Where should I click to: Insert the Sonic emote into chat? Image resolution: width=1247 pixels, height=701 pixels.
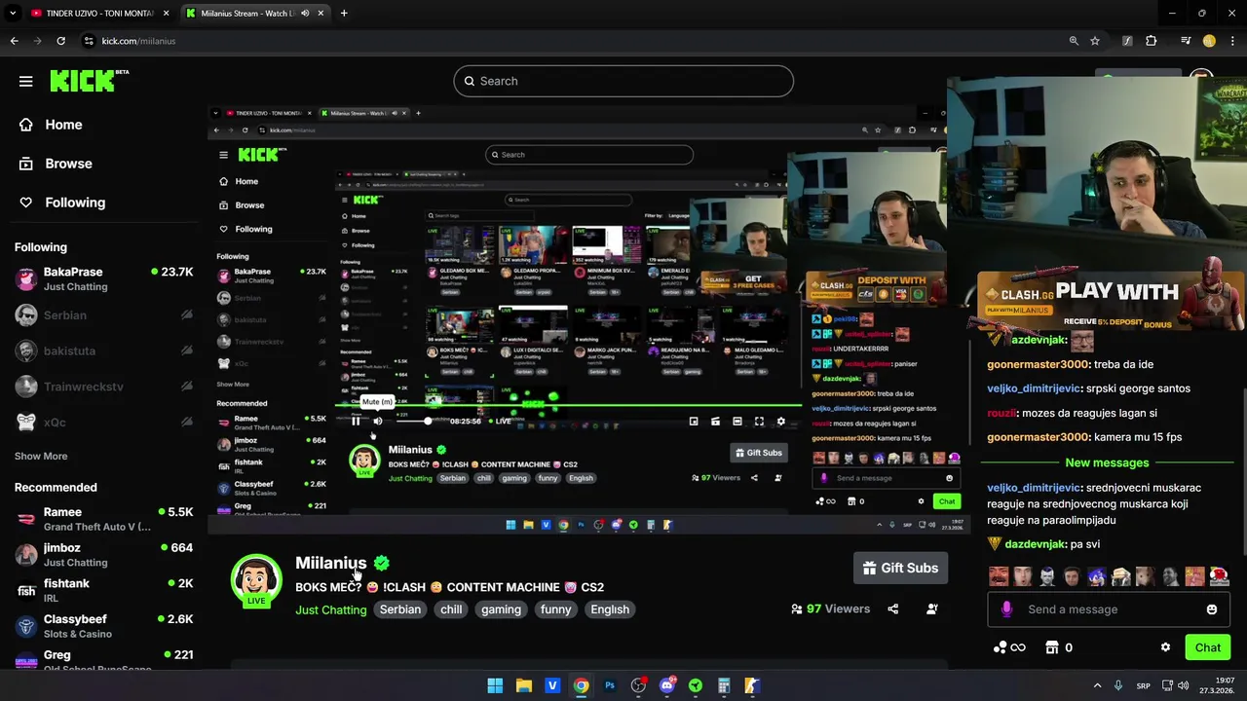[1097, 576]
